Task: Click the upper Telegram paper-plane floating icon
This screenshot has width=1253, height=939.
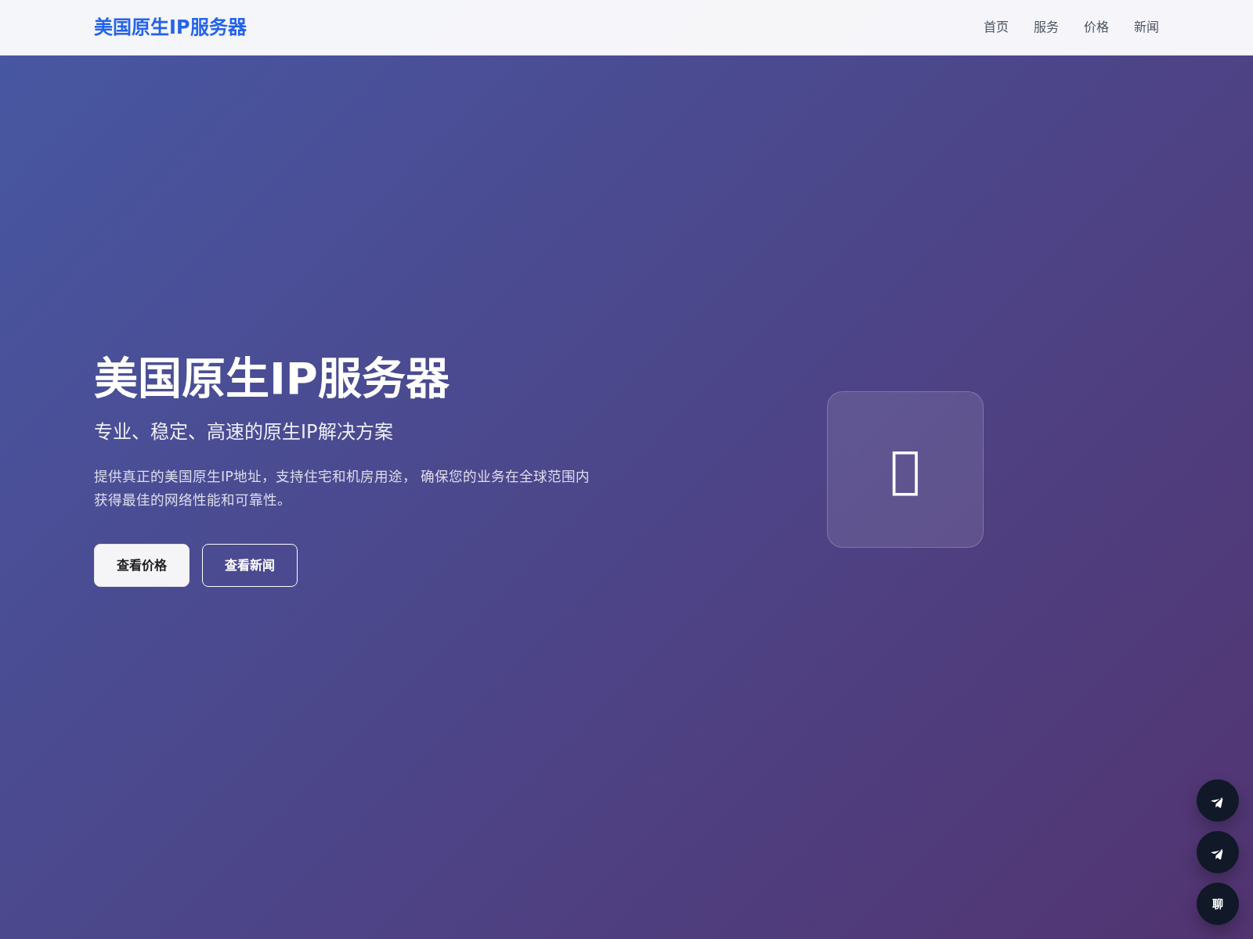Action: 1217,800
